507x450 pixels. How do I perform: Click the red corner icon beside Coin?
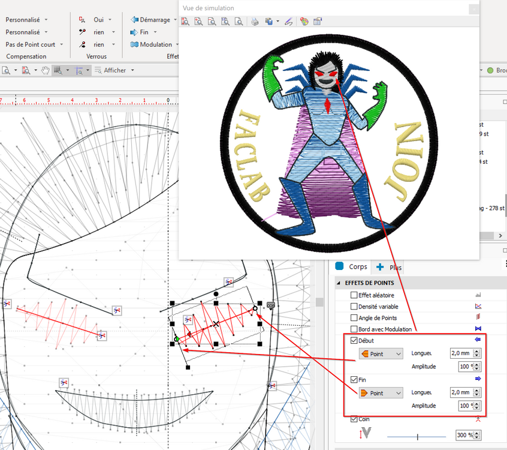point(478,419)
